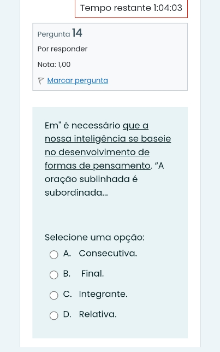The height and width of the screenshot is (352, 220).
Task: Click the underlined clause in the question
Action: [x=108, y=146]
